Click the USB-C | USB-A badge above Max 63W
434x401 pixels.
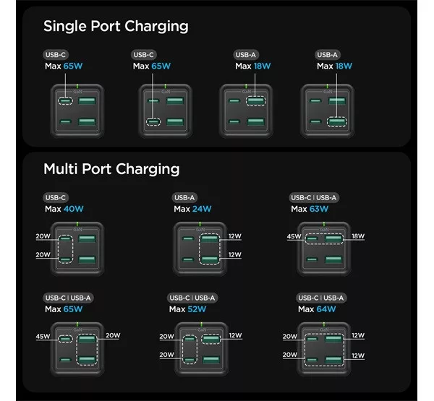coord(314,198)
